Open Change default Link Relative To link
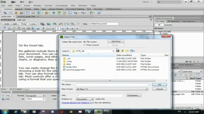Image resolution: width=204 pixels, height=114 pixels. click(x=77, y=103)
